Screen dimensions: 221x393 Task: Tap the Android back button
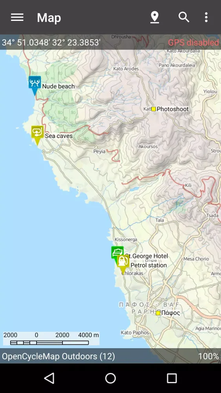(x=49, y=378)
